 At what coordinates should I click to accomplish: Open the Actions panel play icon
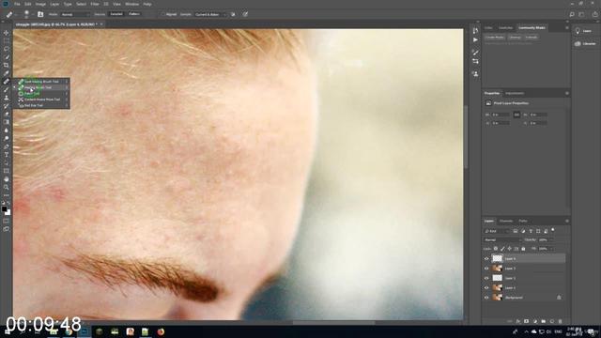[x=476, y=39]
